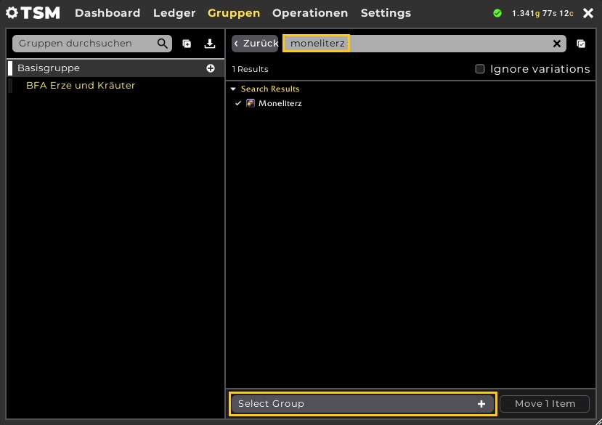The width and height of the screenshot is (602, 425).
Task: Select the Moneliterz result row
Action: tap(410, 103)
